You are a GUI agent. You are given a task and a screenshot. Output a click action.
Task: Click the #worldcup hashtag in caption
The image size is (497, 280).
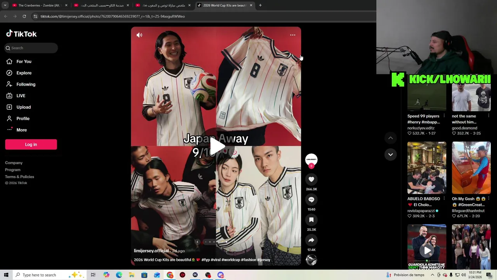click(x=231, y=260)
